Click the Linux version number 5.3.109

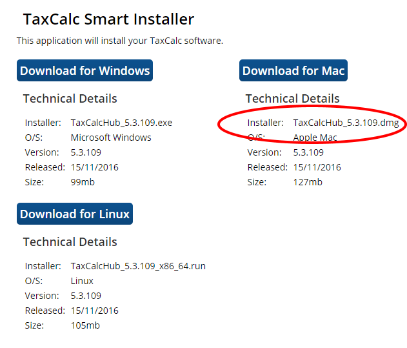[x=86, y=296]
